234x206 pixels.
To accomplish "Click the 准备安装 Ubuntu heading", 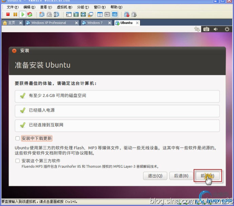I will pos(42,65).
